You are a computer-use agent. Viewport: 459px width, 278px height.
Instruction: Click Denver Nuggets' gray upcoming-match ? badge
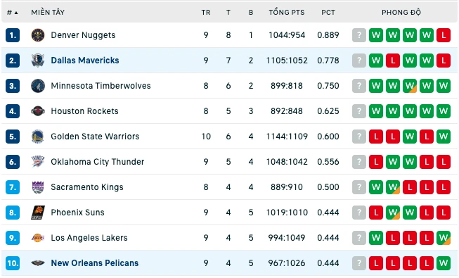click(x=359, y=35)
